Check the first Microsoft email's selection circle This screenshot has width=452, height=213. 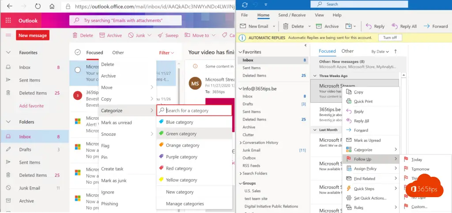pos(78,70)
